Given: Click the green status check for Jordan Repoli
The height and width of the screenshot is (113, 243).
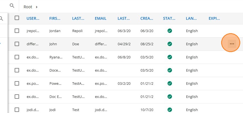Looking at the screenshot, I should coord(170,31).
